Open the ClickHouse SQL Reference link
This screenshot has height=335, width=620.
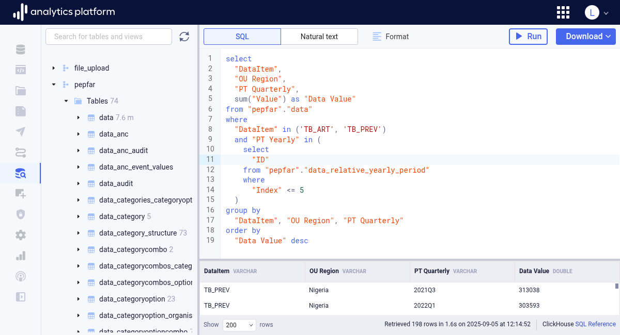pos(595,324)
